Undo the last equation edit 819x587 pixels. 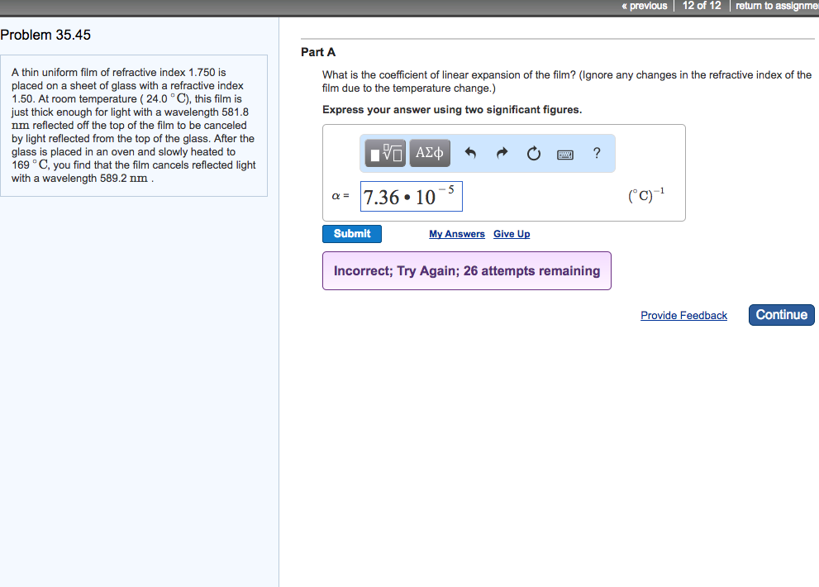469,152
